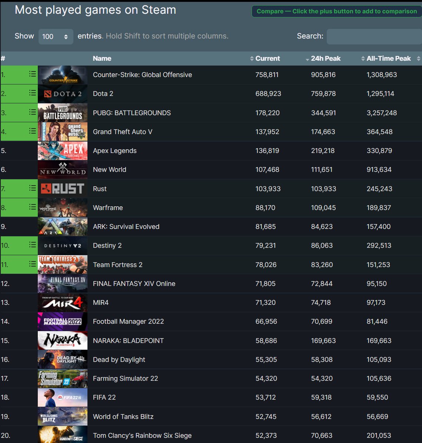
Task: Click NARAKA 24h peak value 169,663
Action: pos(323,341)
